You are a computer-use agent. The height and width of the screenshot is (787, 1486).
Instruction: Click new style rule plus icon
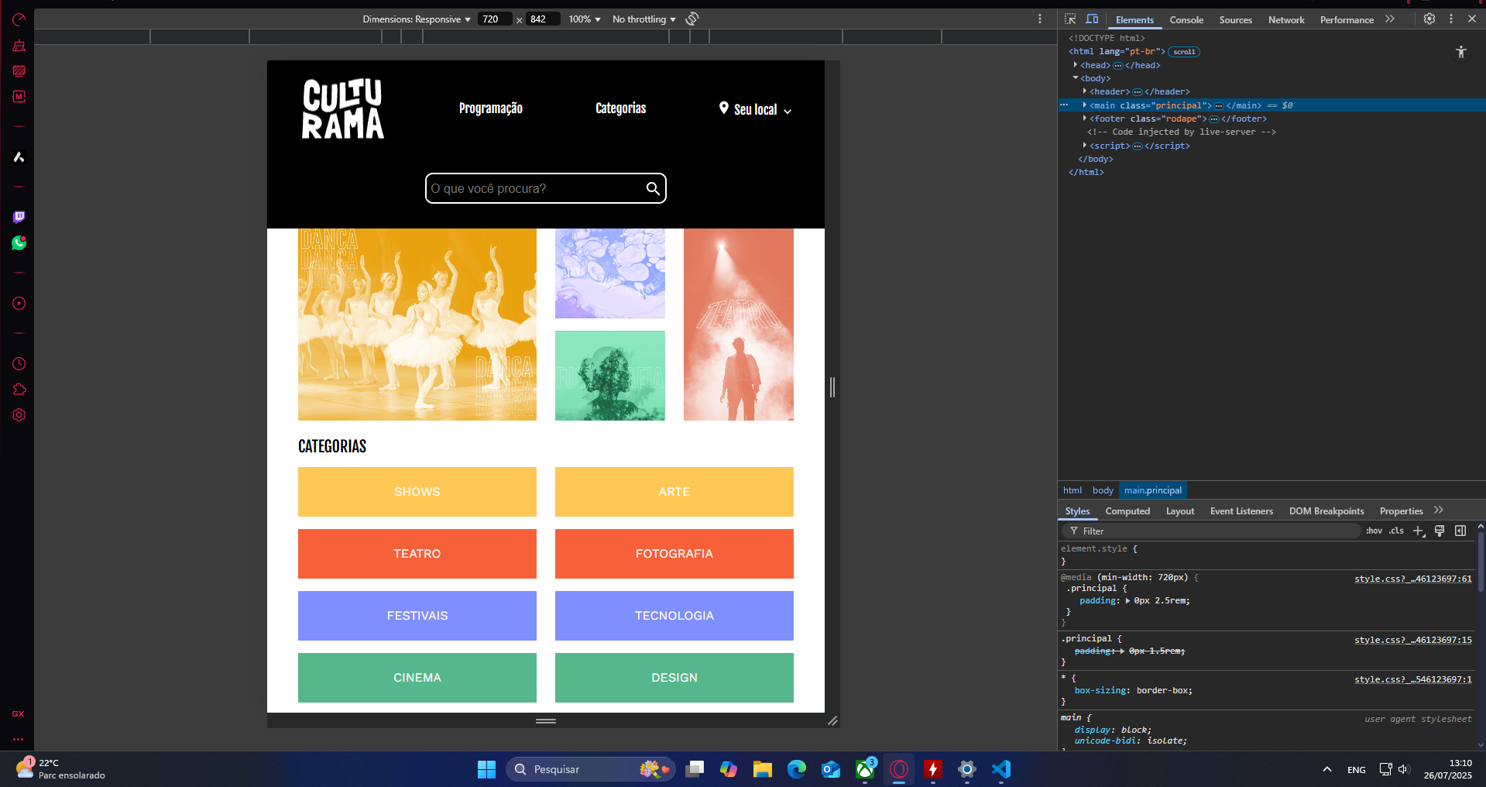click(x=1419, y=531)
